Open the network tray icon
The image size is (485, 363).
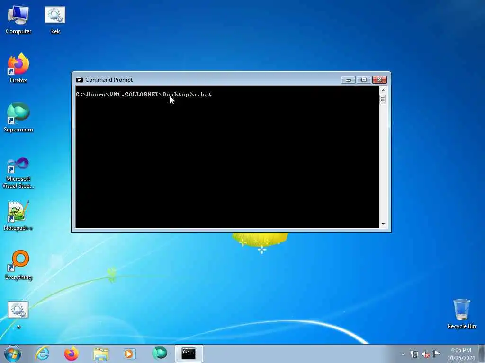414,354
